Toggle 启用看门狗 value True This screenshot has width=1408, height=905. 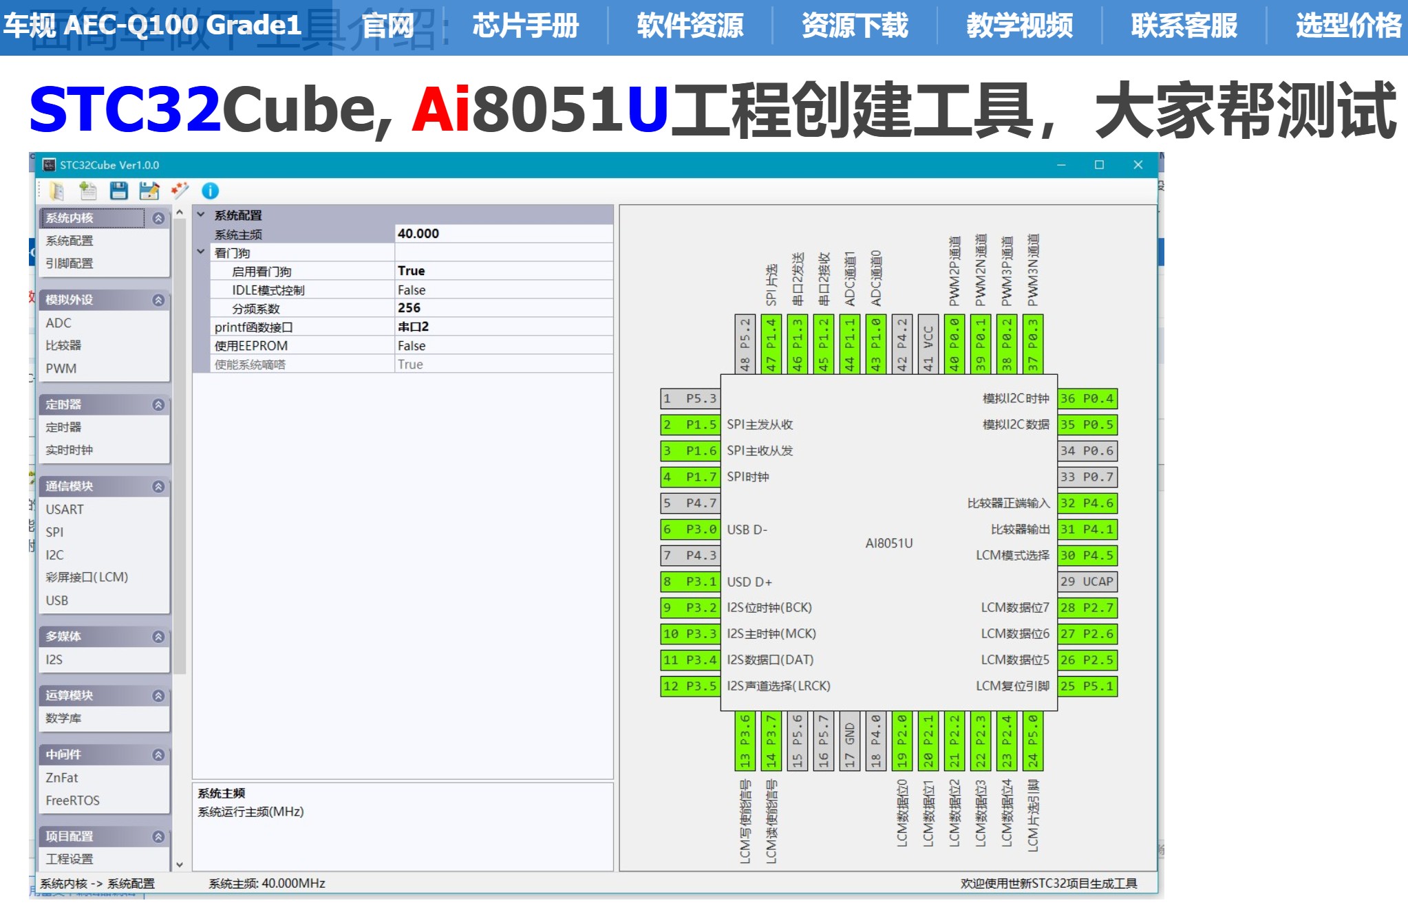(x=504, y=271)
